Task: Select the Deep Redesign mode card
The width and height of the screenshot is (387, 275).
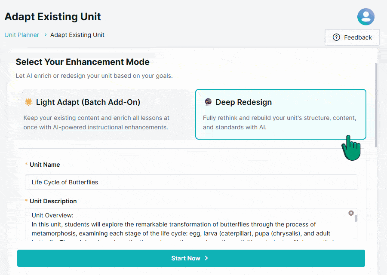Action: [x=280, y=114]
